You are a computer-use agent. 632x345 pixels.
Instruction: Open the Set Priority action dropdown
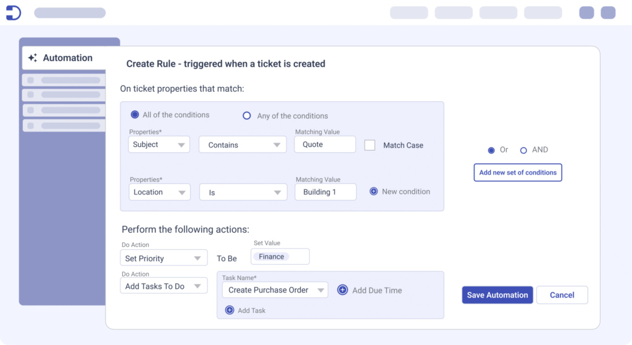tap(164, 259)
